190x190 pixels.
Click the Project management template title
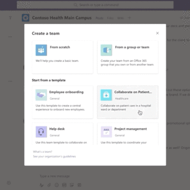[x=131, y=129]
